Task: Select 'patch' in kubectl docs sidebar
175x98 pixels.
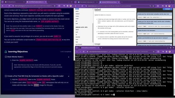Action: click(77, 11)
